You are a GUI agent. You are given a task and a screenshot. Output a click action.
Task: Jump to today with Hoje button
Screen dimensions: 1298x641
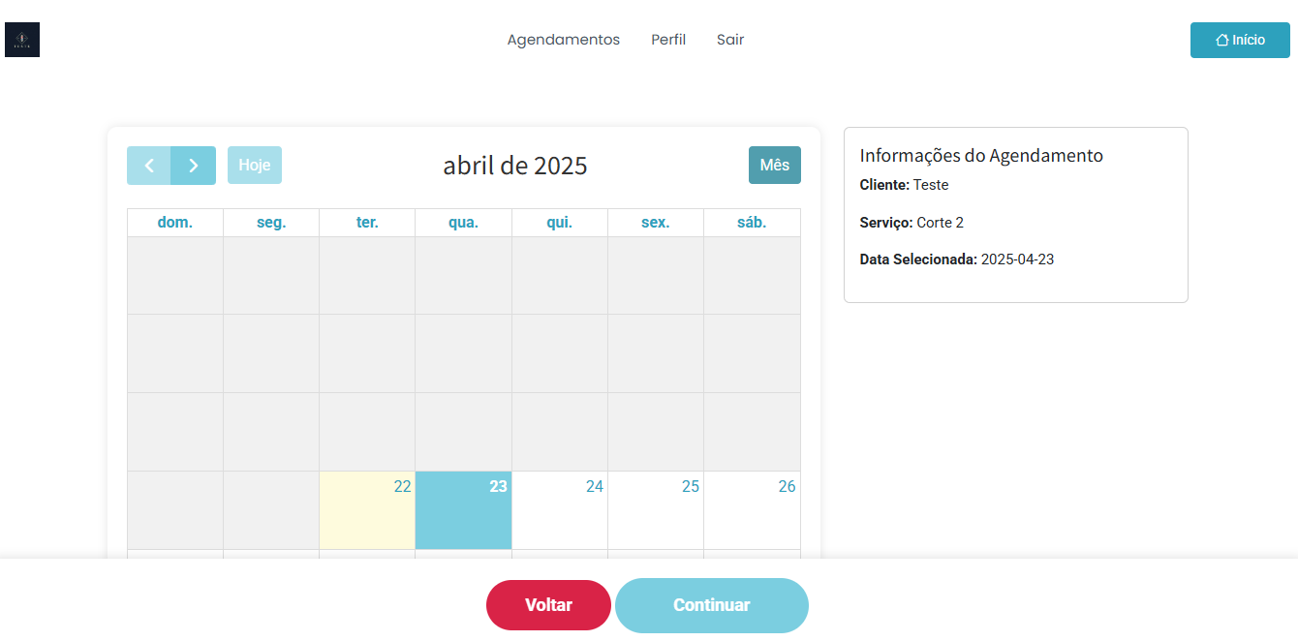pos(255,166)
